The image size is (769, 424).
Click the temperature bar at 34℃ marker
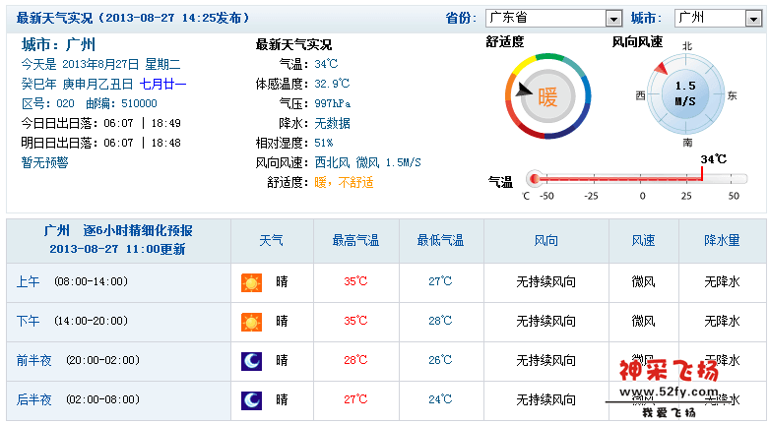(x=702, y=174)
